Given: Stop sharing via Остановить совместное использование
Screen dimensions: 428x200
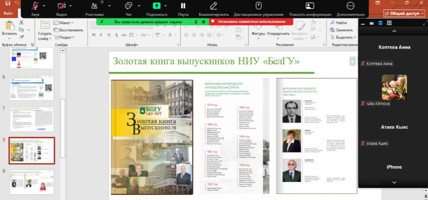Looking at the screenshot, I should 252,21.
